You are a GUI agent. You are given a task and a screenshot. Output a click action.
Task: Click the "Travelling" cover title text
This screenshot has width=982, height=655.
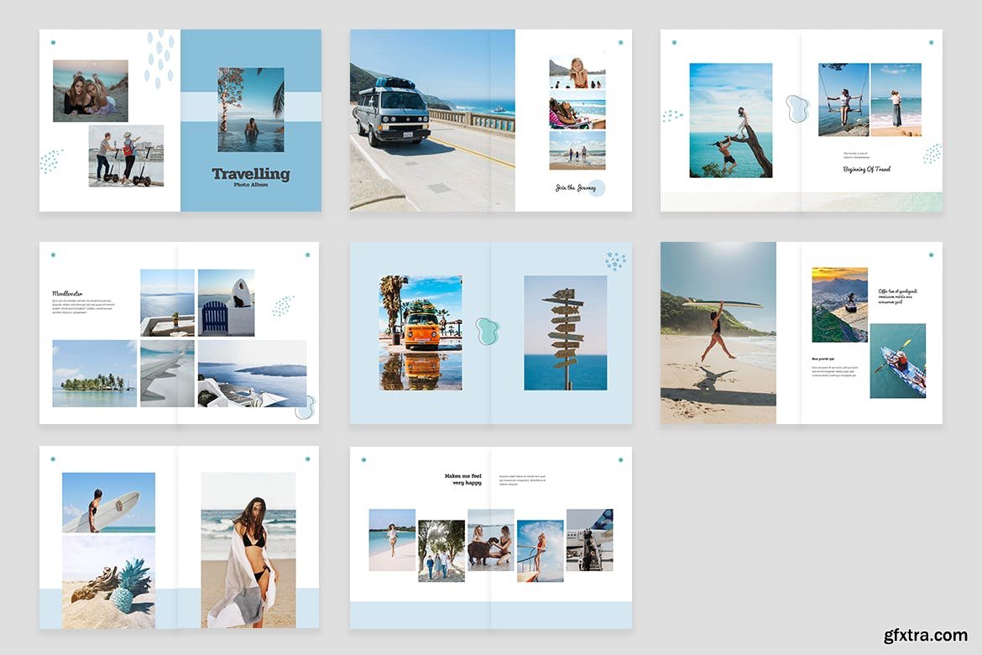250,174
